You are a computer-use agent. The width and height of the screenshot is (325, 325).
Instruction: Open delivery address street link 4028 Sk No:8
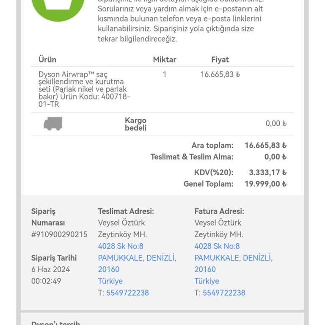[x=121, y=246]
